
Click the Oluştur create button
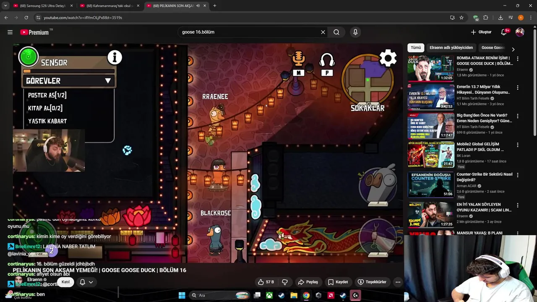481,32
